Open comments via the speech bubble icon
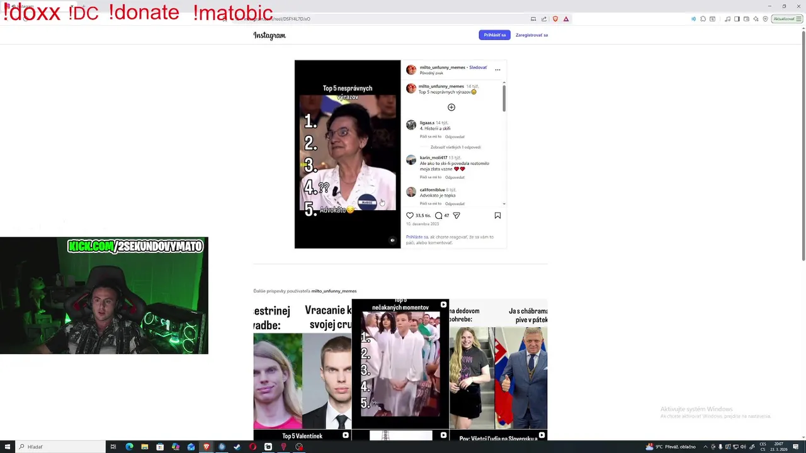Image resolution: width=806 pixels, height=453 pixels. 438,215
